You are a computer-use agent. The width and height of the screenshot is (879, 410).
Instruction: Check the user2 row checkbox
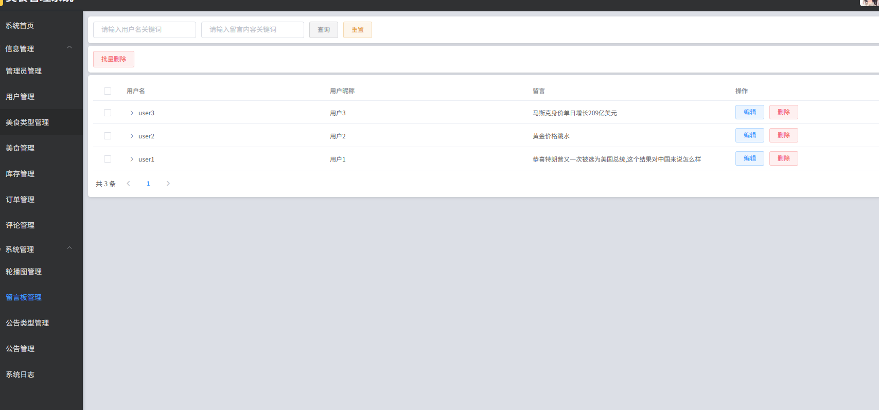[x=108, y=136]
